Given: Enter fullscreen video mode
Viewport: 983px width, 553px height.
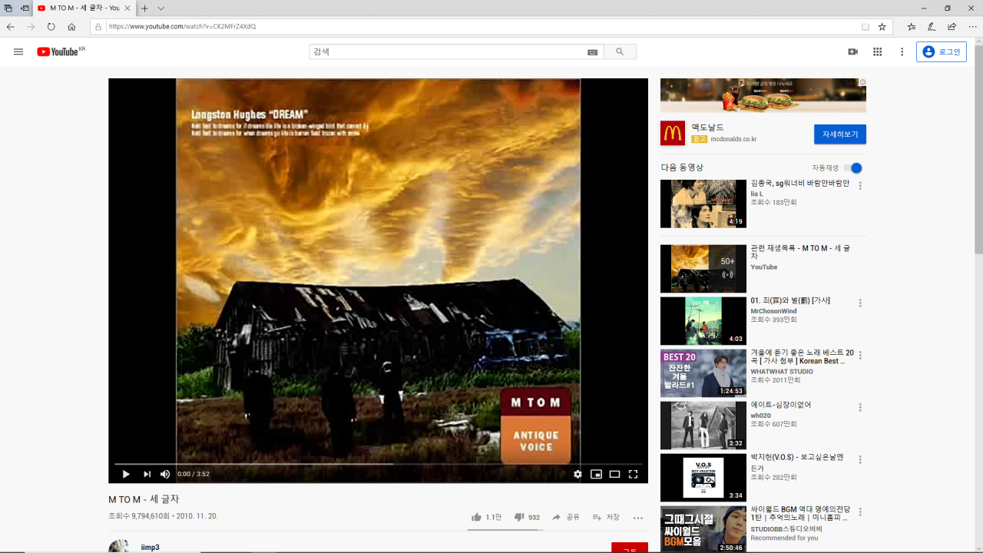Looking at the screenshot, I should [x=634, y=474].
